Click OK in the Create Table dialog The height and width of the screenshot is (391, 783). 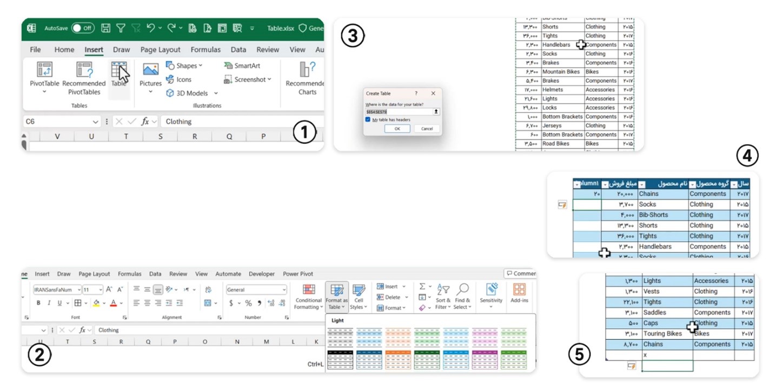point(397,129)
